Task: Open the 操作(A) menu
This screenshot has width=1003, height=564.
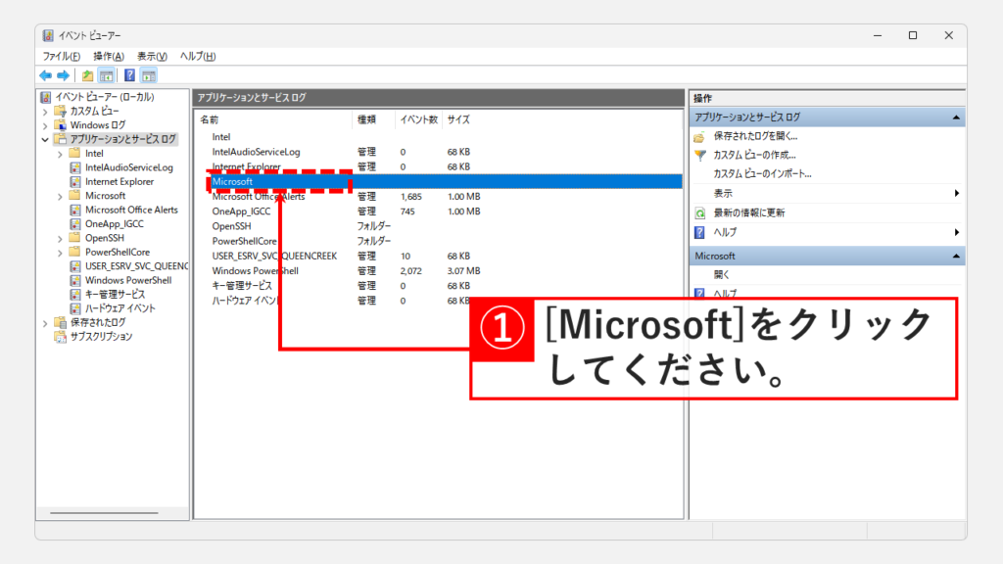Action: (109, 56)
